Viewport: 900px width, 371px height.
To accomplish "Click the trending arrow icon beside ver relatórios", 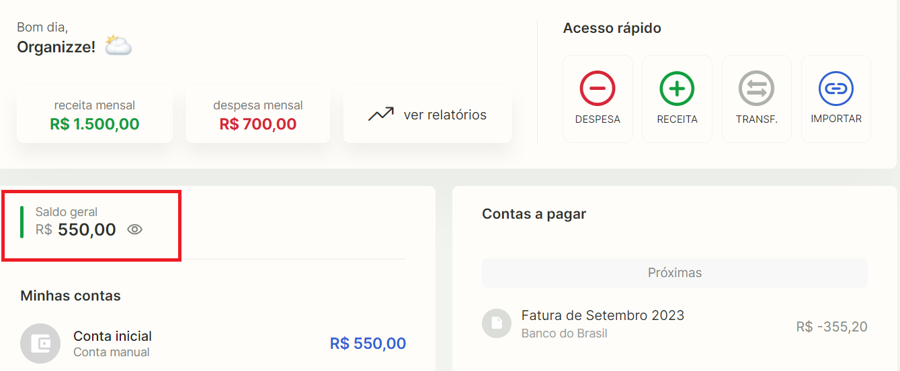I will click(380, 115).
